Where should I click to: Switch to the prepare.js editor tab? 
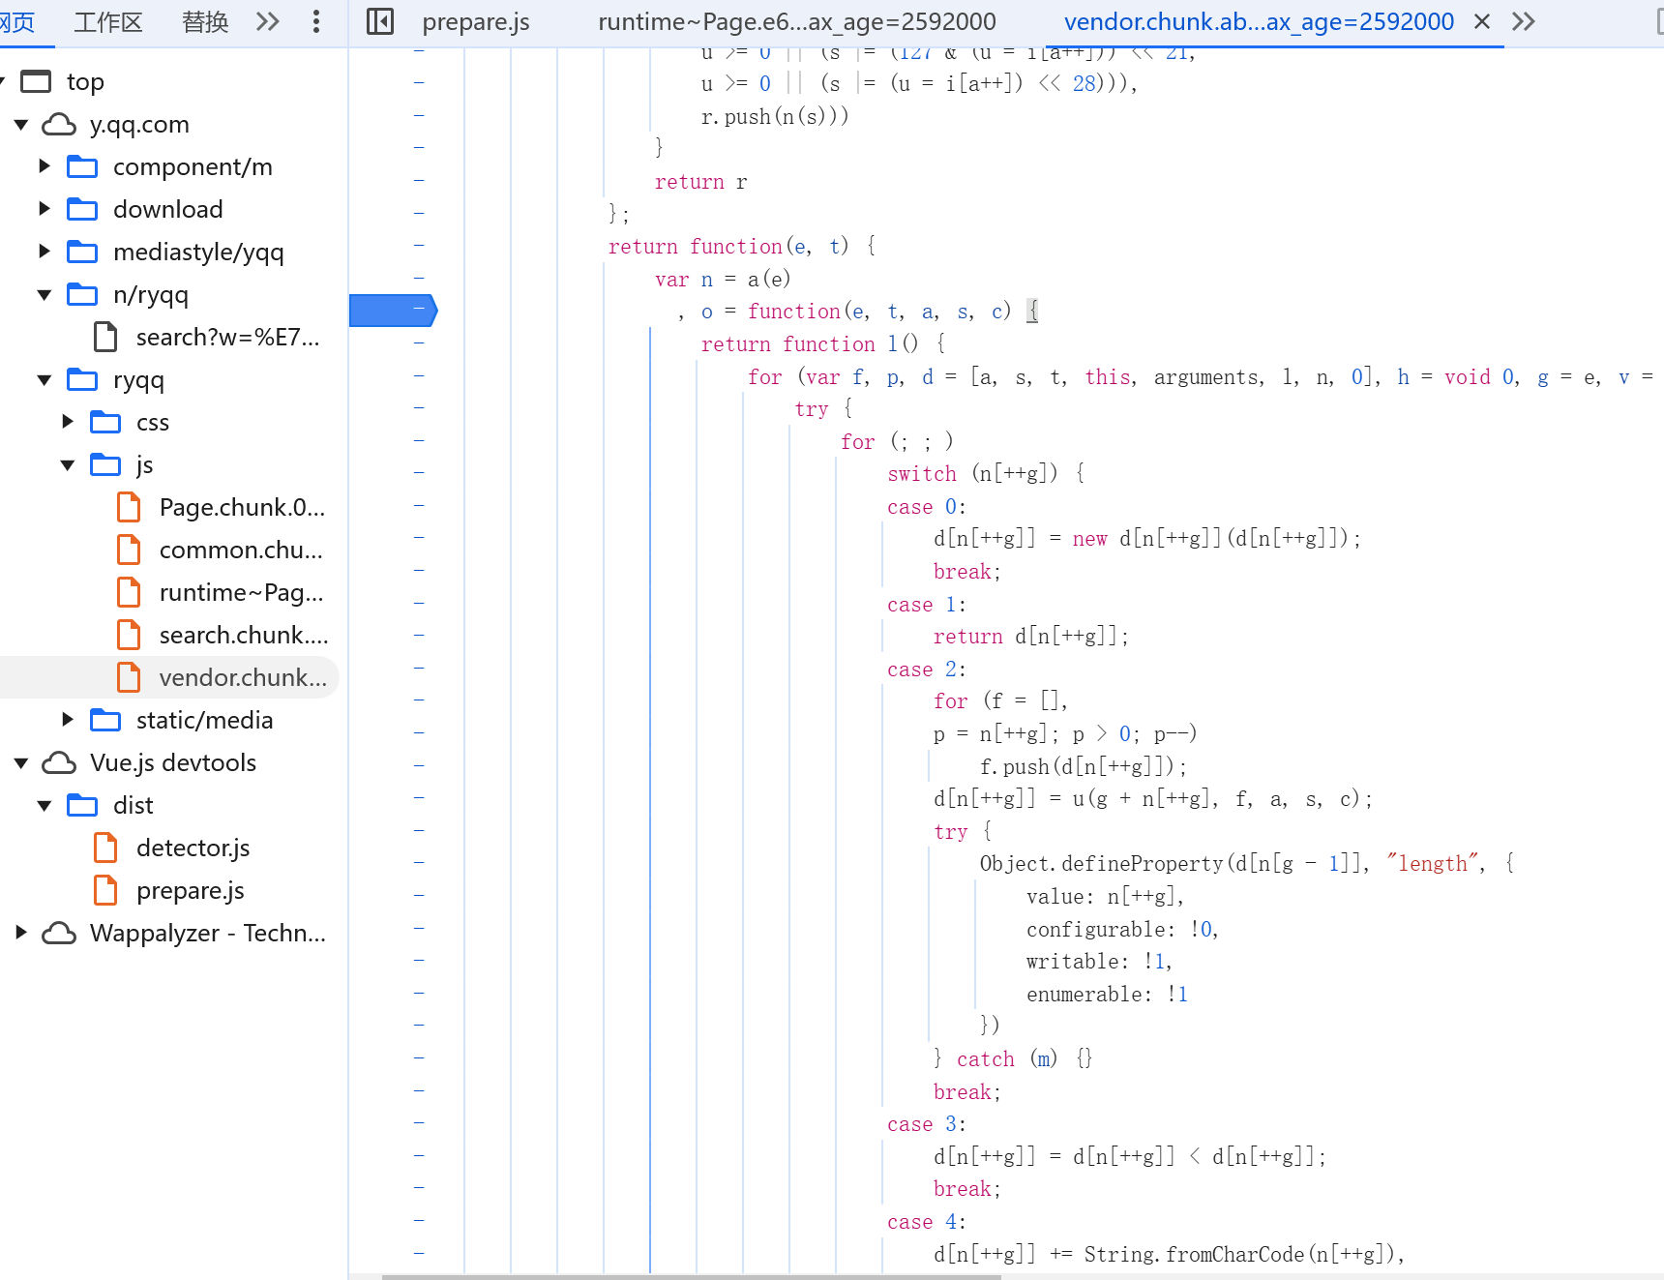476,21
